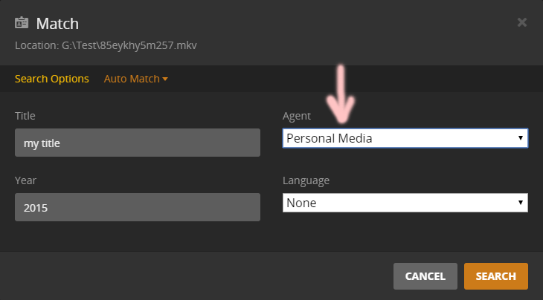Image resolution: width=543 pixels, height=300 pixels.
Task: Click the Agent dropdown arrow
Action: point(521,138)
